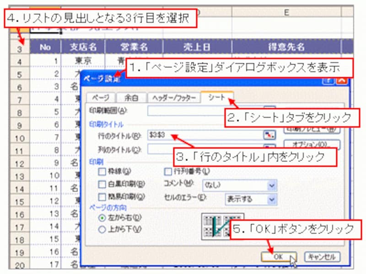Click inside the 行のタイトル field
Screen dimensions: 366x274
(205, 135)
